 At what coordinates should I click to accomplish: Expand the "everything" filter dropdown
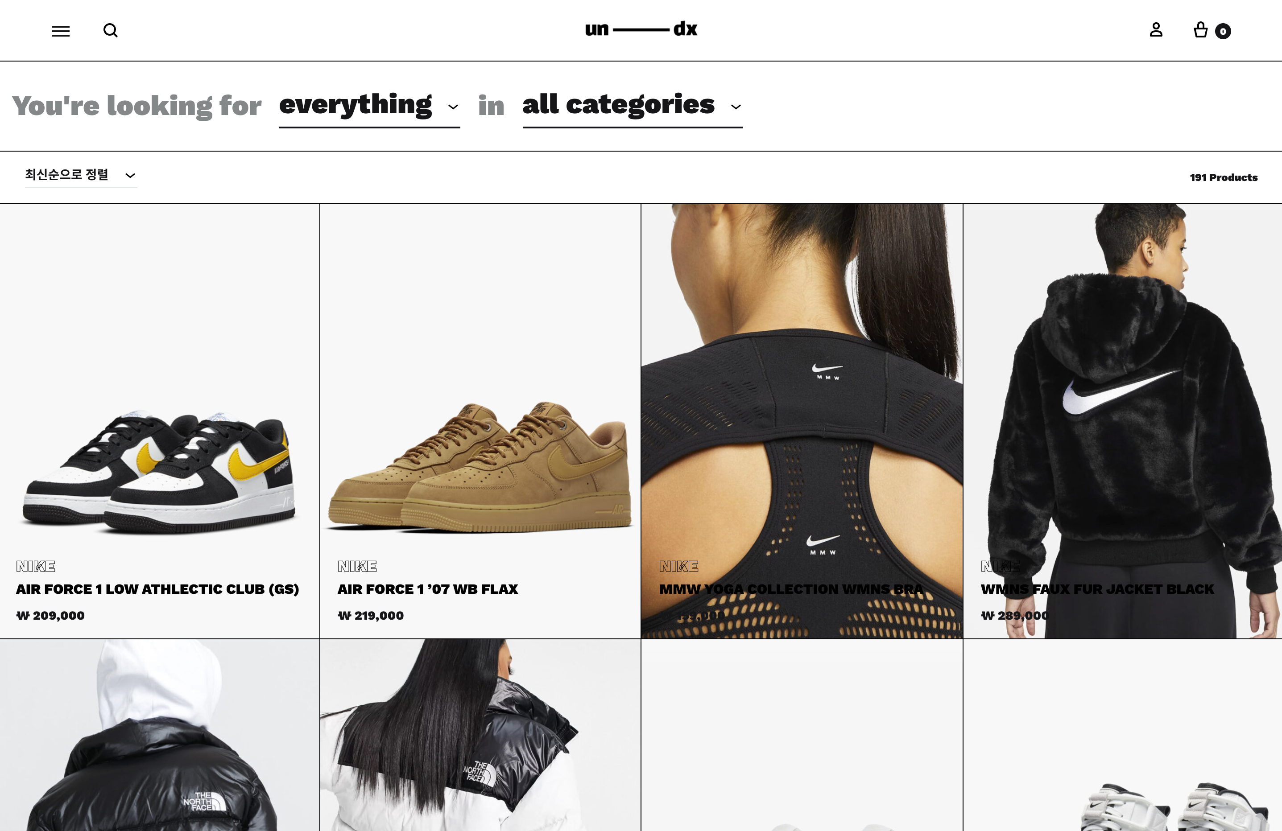(369, 107)
